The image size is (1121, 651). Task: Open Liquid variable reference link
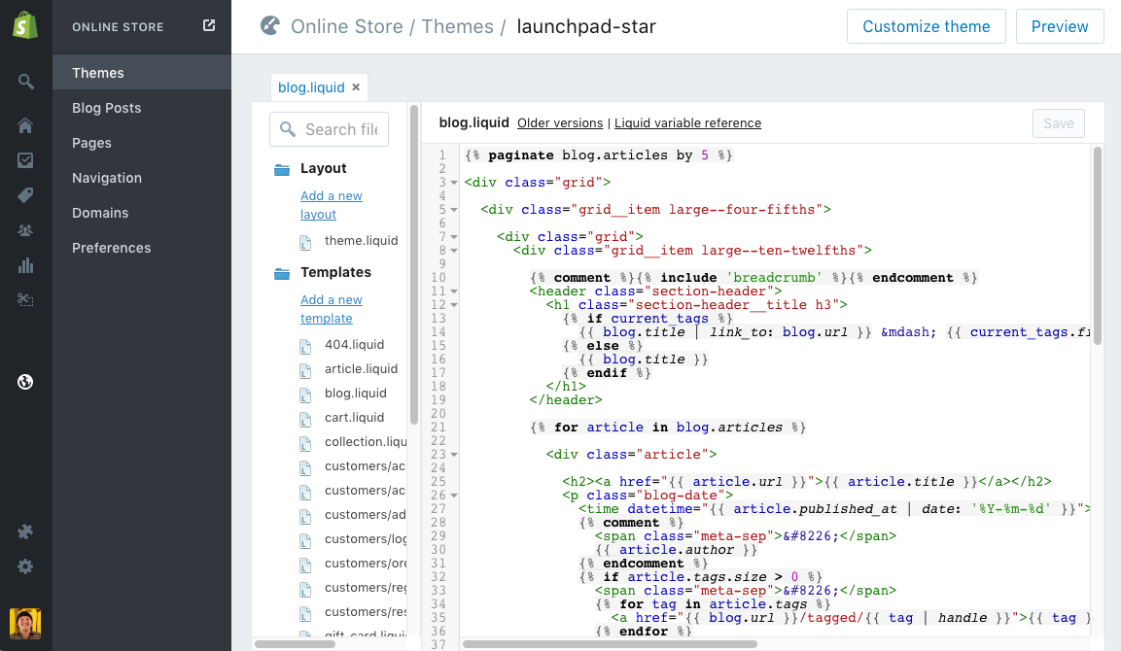(687, 122)
